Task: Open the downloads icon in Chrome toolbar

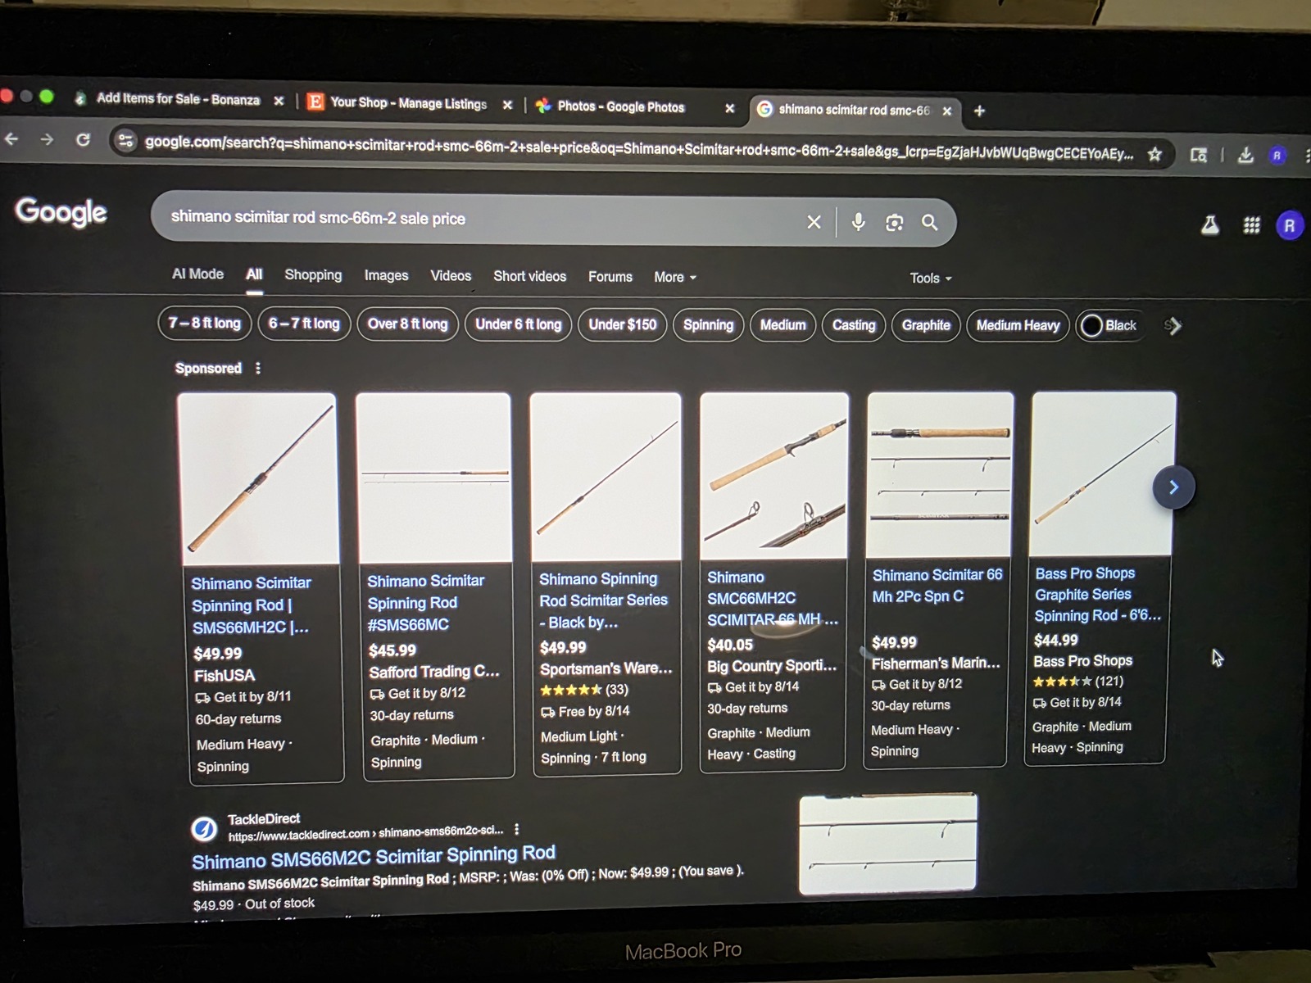Action: point(1245,155)
